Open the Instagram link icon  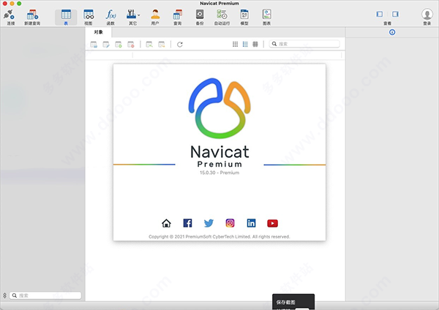click(230, 223)
